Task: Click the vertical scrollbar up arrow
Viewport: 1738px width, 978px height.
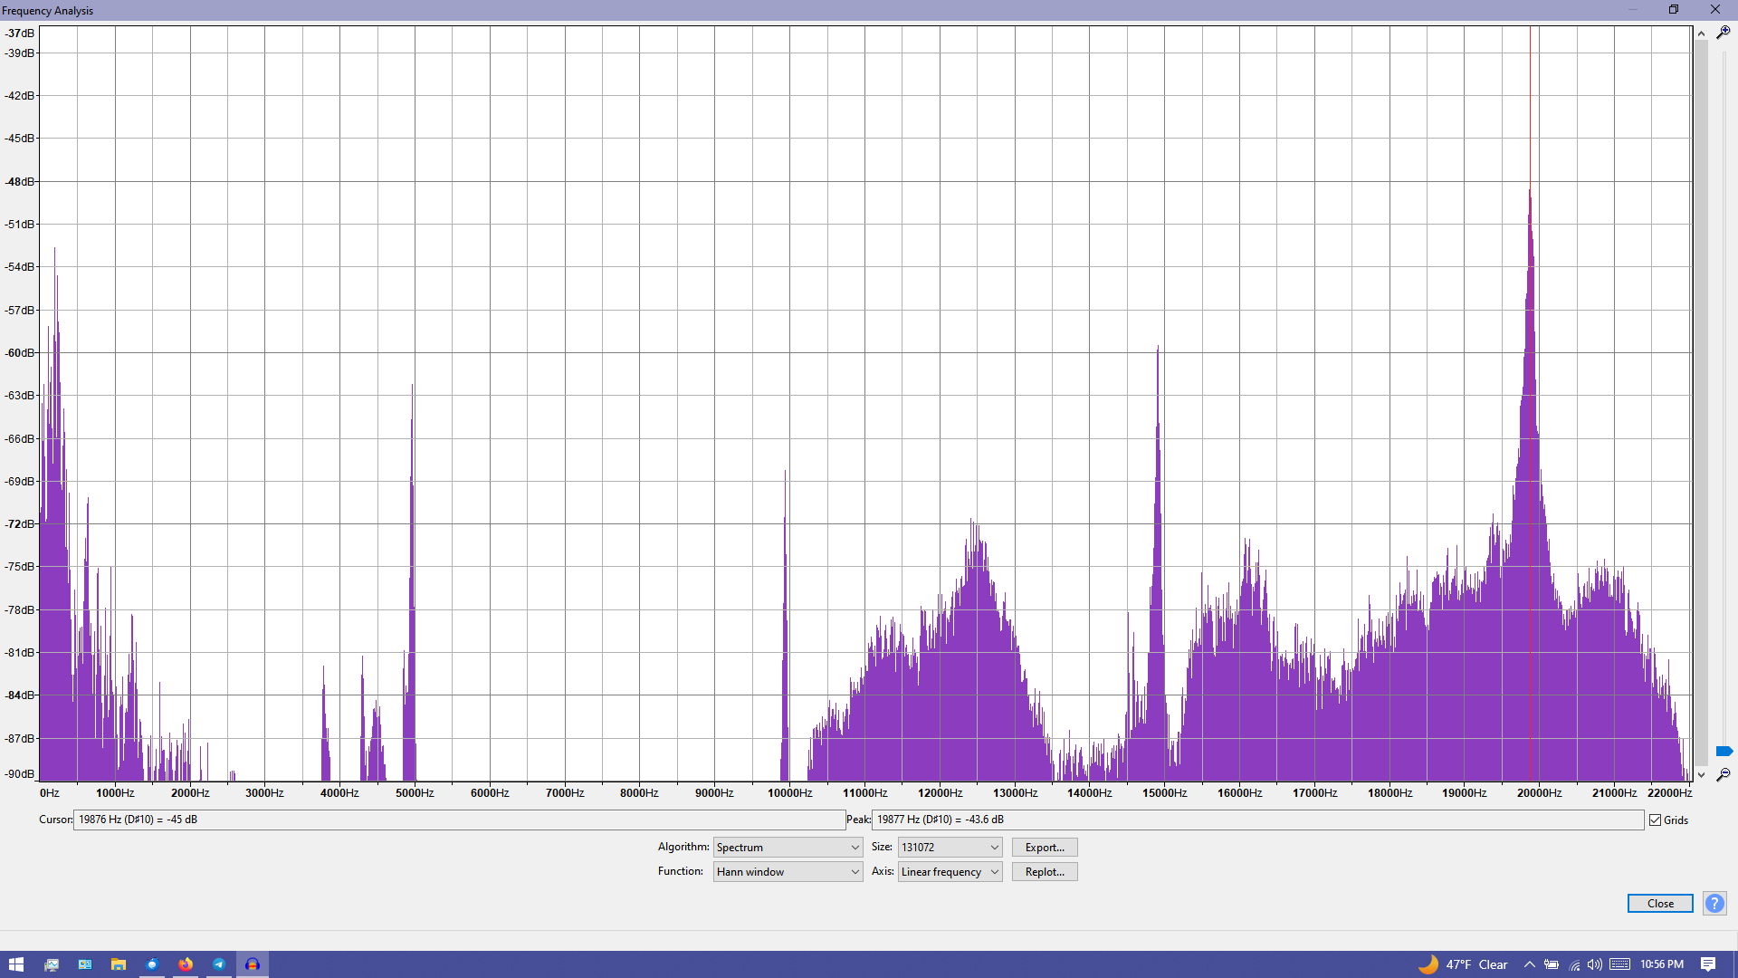Action: tap(1702, 34)
